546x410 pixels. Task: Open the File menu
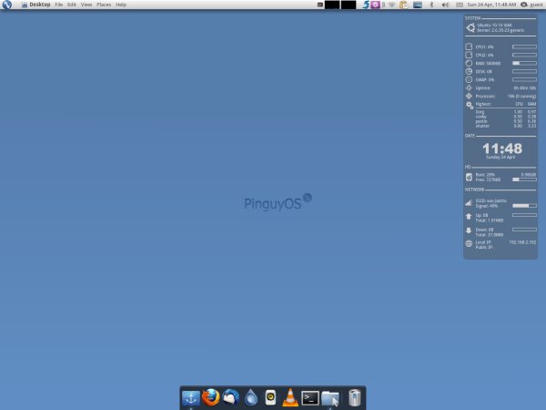59,5
